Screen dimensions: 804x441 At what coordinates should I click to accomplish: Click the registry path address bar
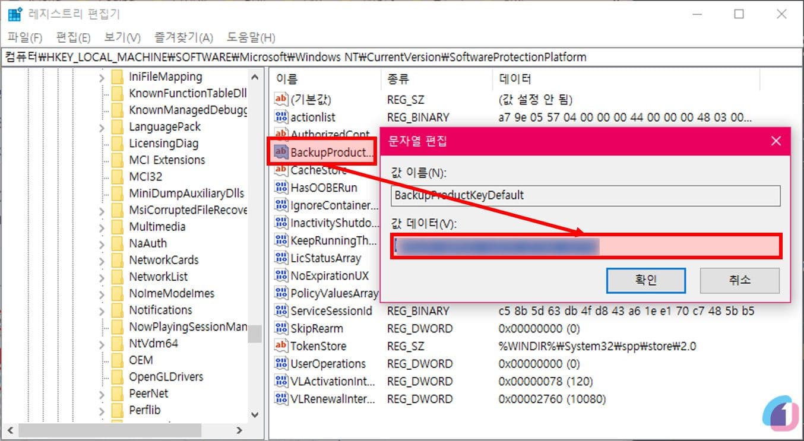[x=402, y=57]
